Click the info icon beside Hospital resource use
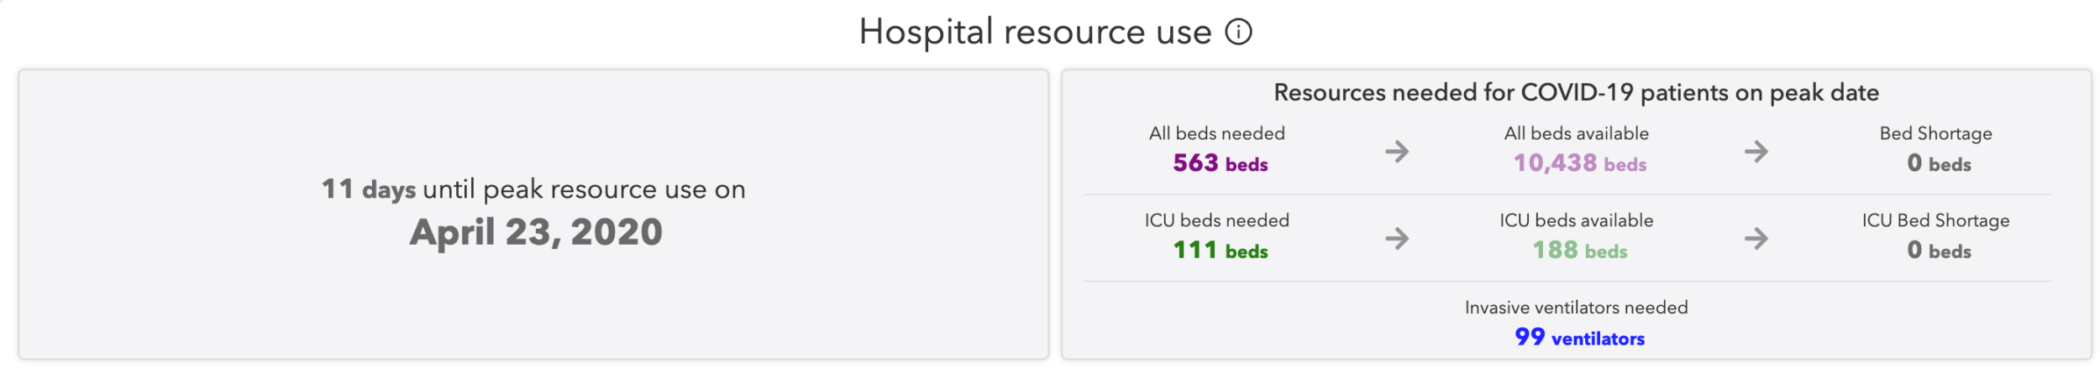2100x378 pixels. 1238,32
